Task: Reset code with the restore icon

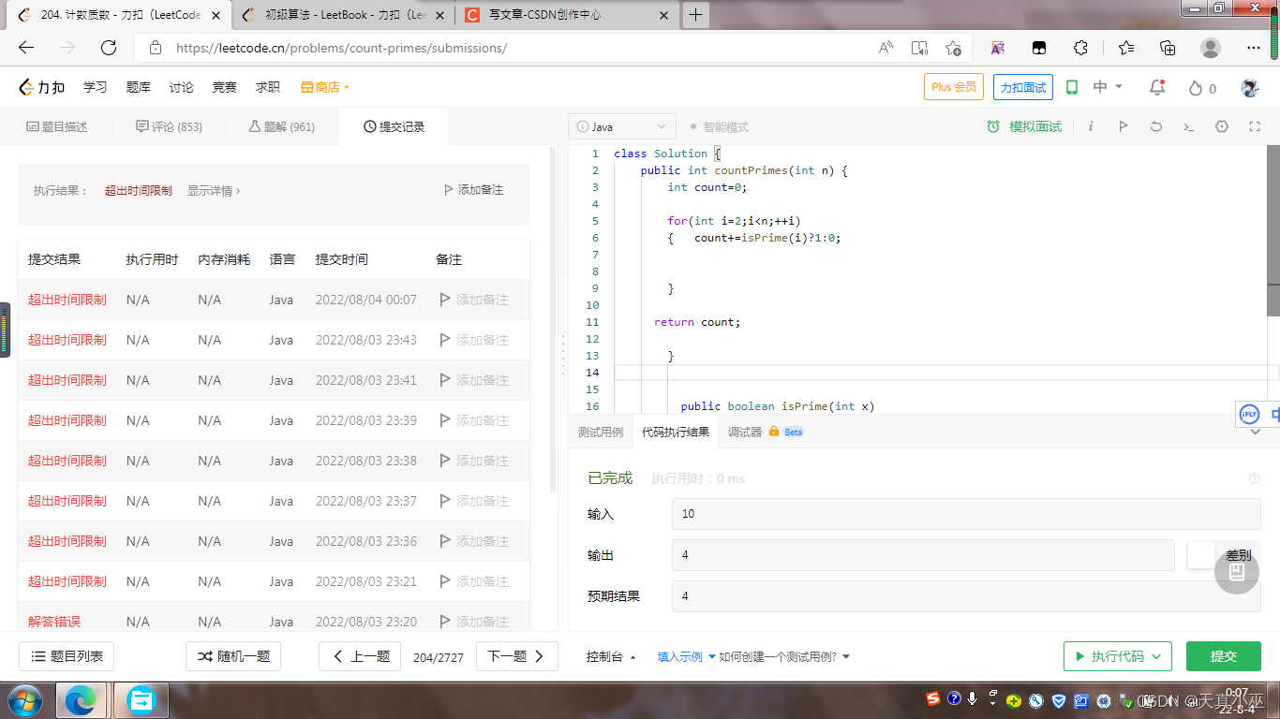Action: tap(1155, 126)
